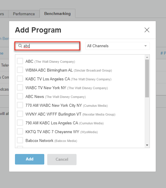Enable the ABC News checkbox
Viewport: 166px width, 188px height.
pyautogui.click(x=20, y=96)
